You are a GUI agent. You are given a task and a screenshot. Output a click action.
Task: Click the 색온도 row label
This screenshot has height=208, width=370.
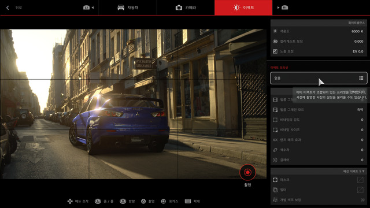coord(284,31)
